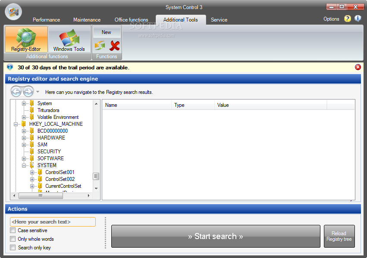Expand the CurrentControlSet key

click(x=32, y=186)
